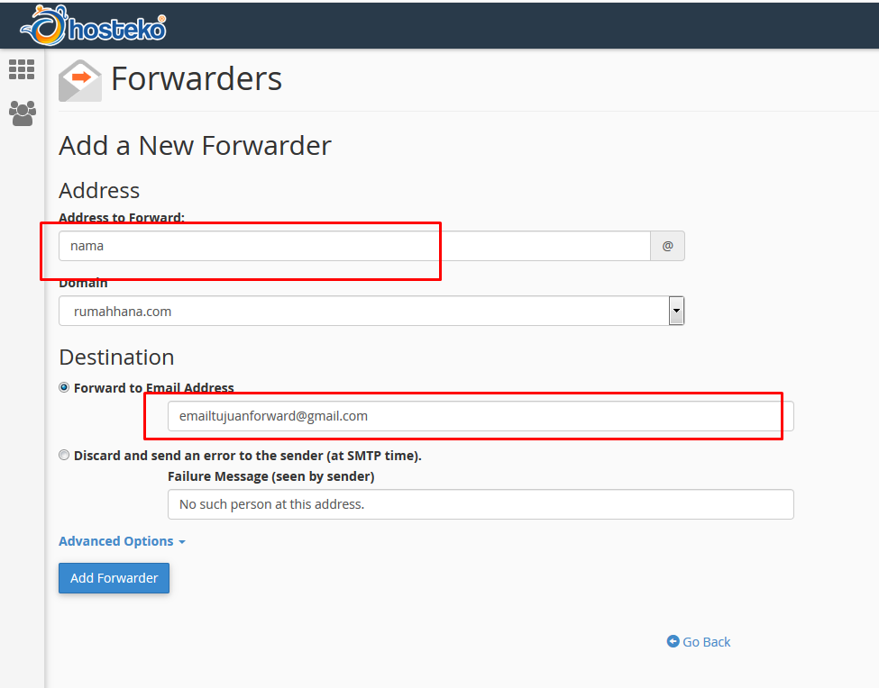This screenshot has height=688, width=879.
Task: Open the Domain dropdown arrow
Action: [x=676, y=311]
